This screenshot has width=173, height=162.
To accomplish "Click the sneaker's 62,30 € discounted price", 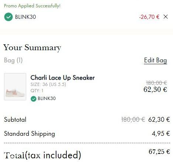I will (x=155, y=89).
